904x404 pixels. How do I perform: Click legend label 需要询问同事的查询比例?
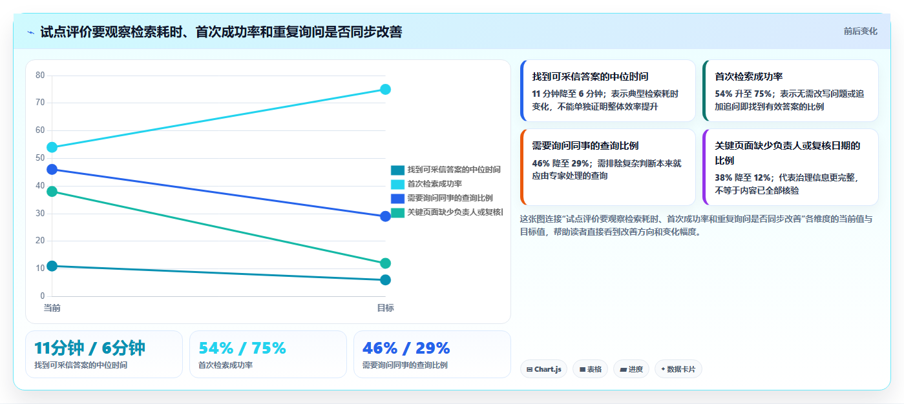coord(450,198)
